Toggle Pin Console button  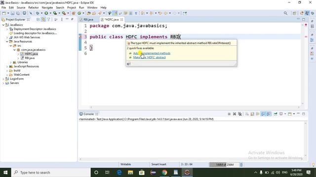tap(276, 114)
